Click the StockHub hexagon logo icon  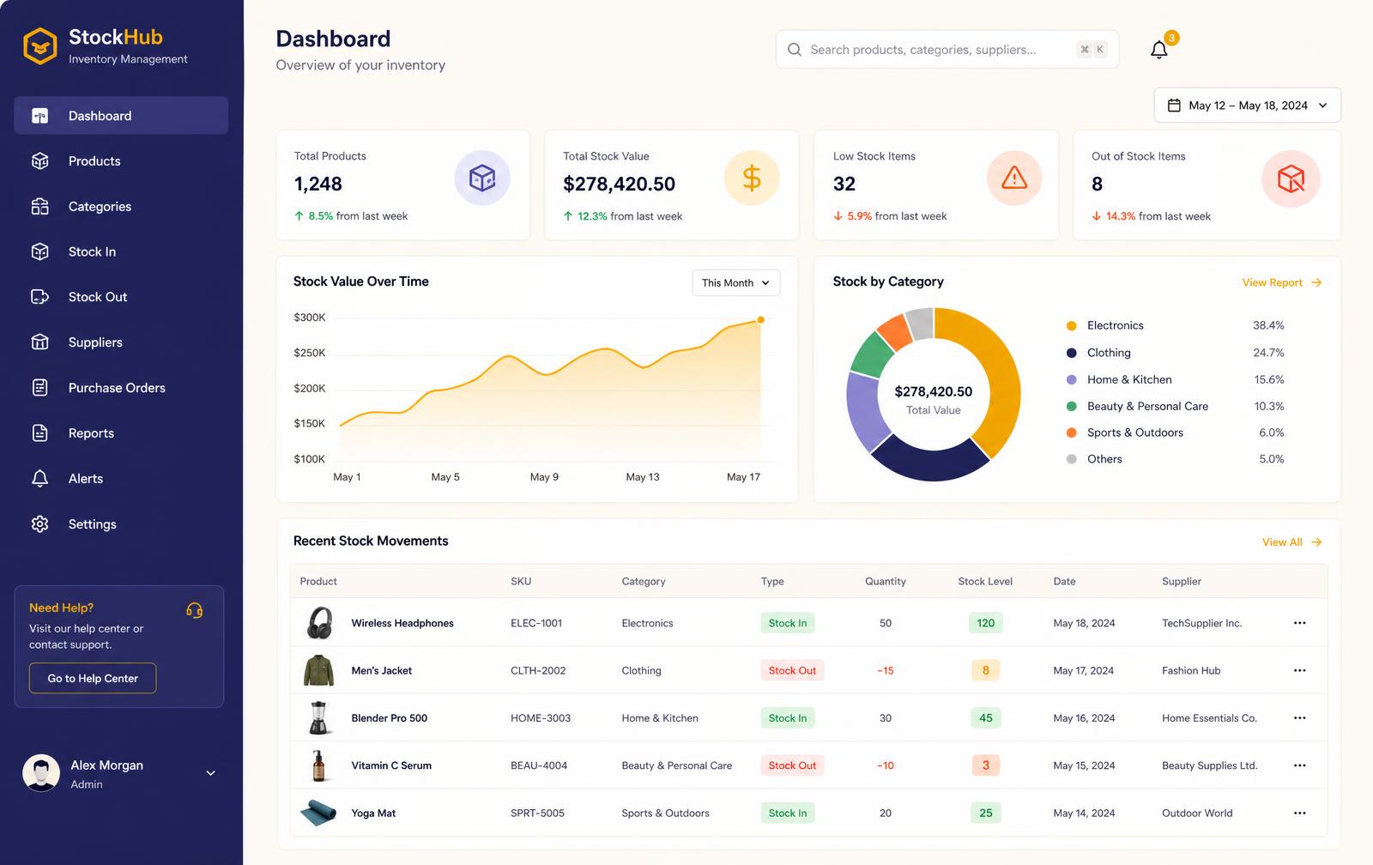[x=39, y=46]
